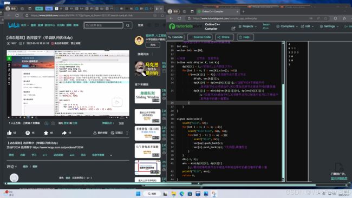Viewport: 352px width, 198px height.
Task: Follow the Learn C++ link
Action: pyautogui.click(x=266, y=26)
